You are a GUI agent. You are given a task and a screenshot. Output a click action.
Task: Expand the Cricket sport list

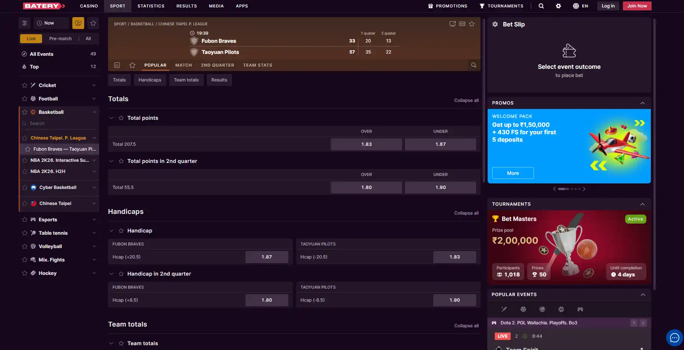[94, 85]
